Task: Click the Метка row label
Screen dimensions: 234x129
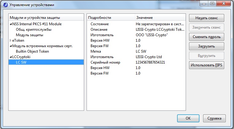Action: click(96, 51)
